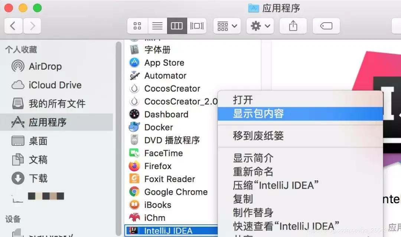Select the Automator robot icon
The height and width of the screenshot is (237, 401).
134,75
